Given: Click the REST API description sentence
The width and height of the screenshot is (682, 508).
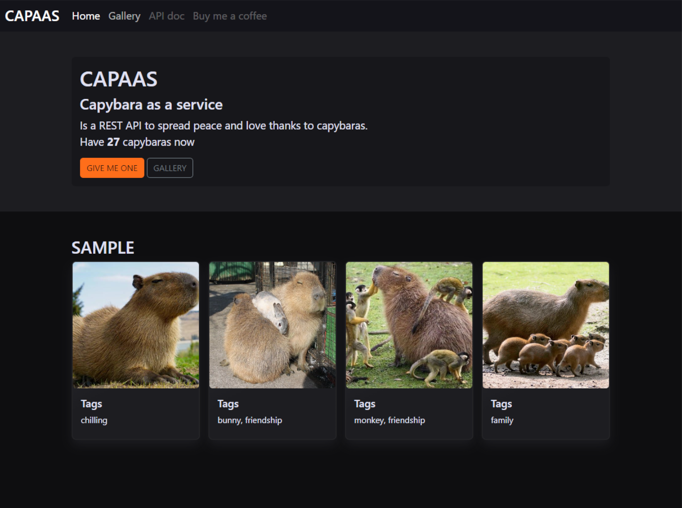Looking at the screenshot, I should click(223, 126).
